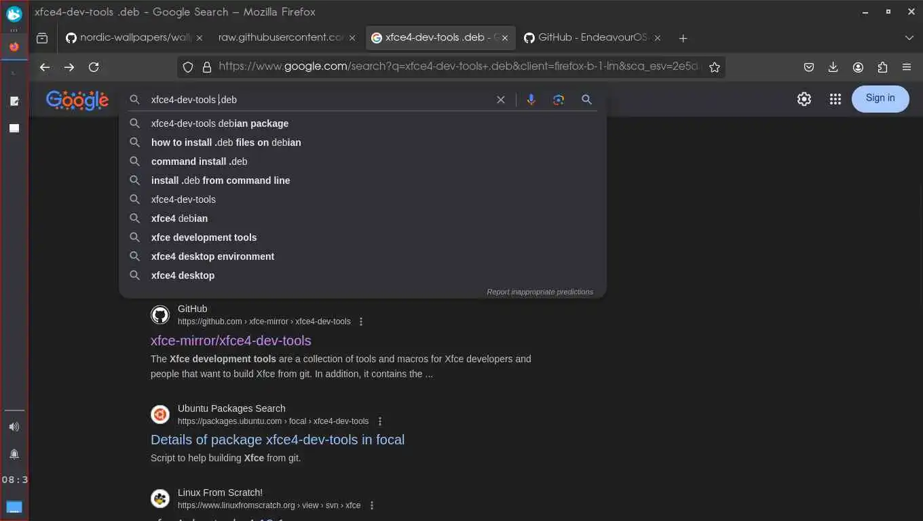Screen dimensions: 923x521
Task: Close the raw.githubusercontent.com tab
Action: (x=352, y=38)
